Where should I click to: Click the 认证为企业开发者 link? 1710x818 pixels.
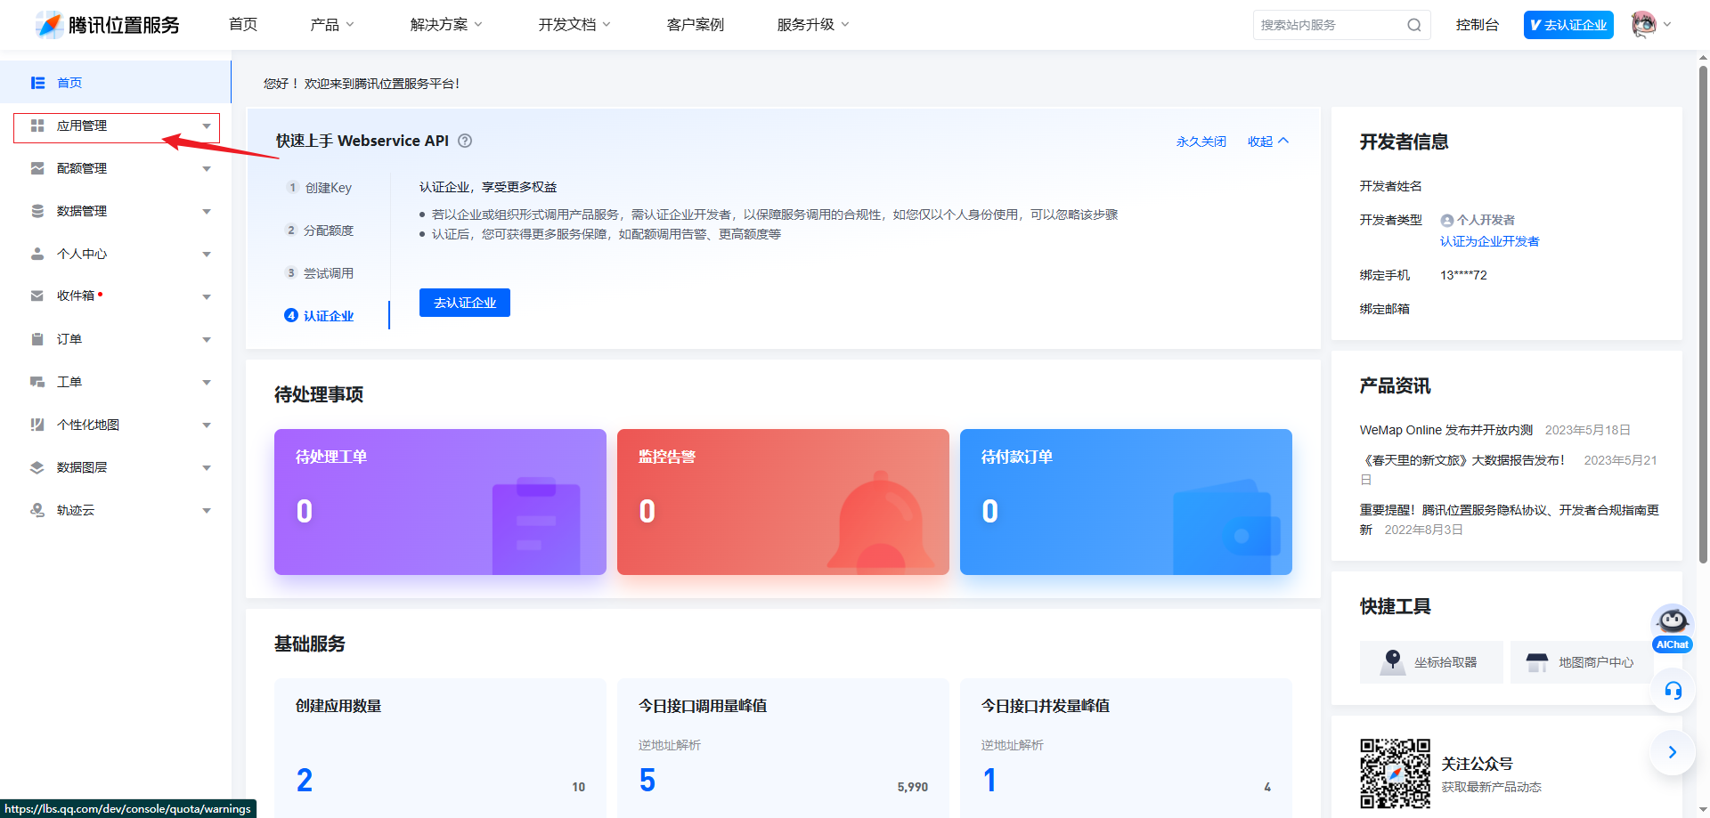point(1490,241)
